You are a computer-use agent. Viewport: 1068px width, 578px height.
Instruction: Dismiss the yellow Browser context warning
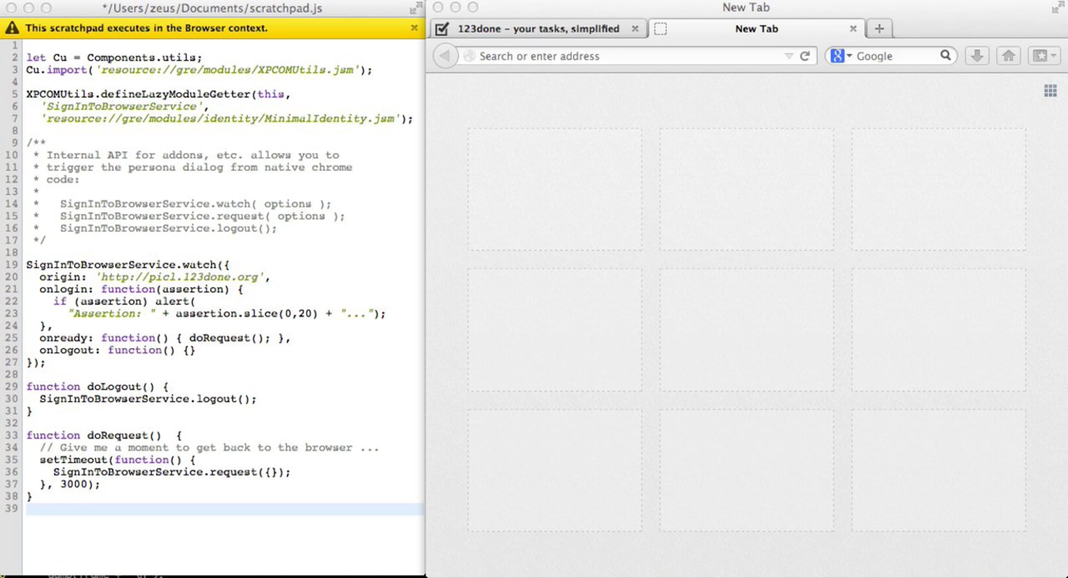pos(414,28)
